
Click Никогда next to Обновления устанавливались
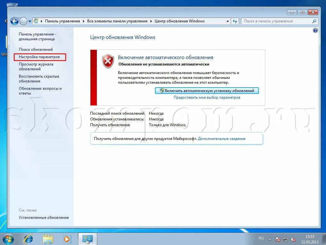tap(156, 119)
